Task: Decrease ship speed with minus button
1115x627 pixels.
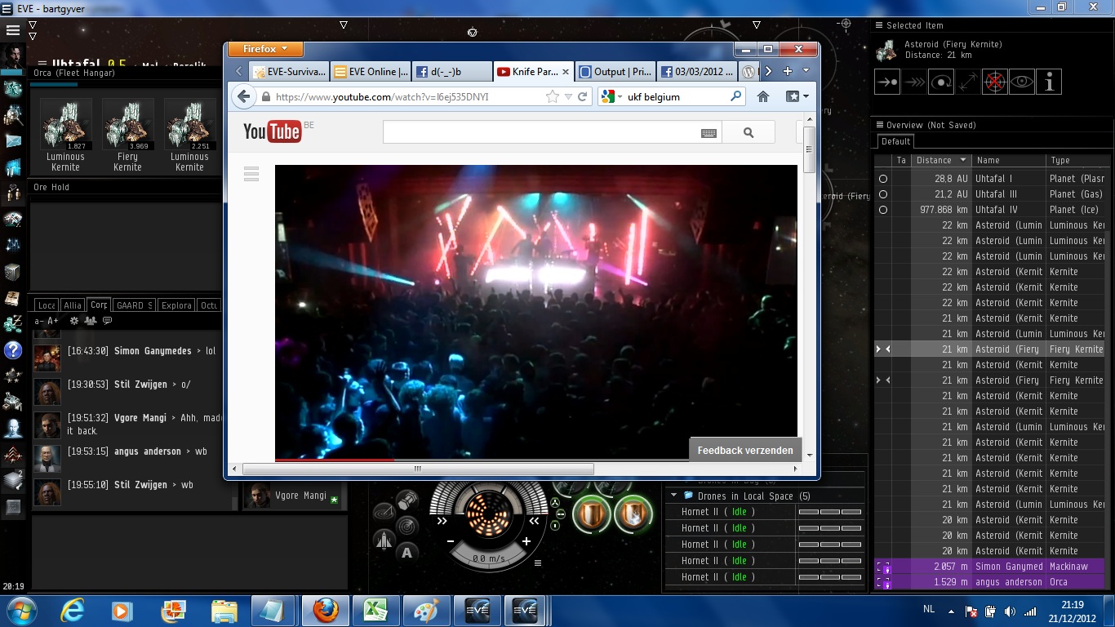Action: (450, 541)
